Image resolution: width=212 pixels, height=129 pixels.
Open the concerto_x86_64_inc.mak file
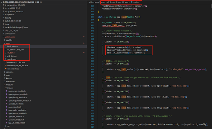tap(18, 66)
